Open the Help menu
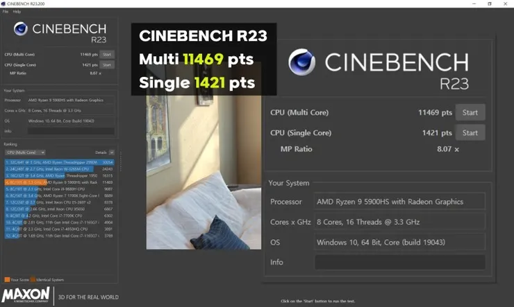This screenshot has height=307, width=514. click(x=17, y=12)
